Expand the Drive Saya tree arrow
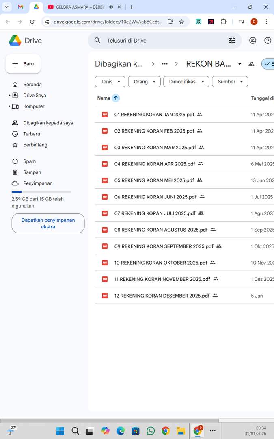Viewport: 274px width, 439px height. coord(9,96)
